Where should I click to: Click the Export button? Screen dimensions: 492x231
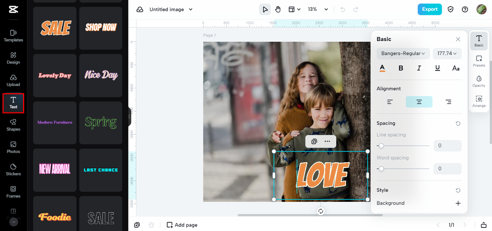coord(429,9)
